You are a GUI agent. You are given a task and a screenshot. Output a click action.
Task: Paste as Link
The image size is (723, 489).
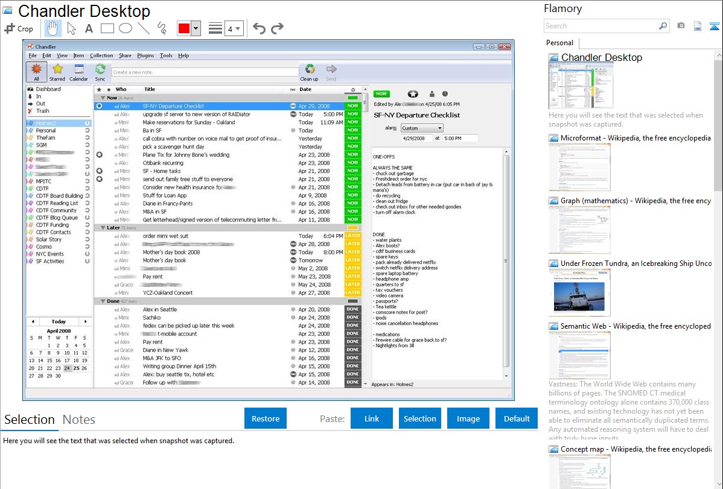[372, 418]
